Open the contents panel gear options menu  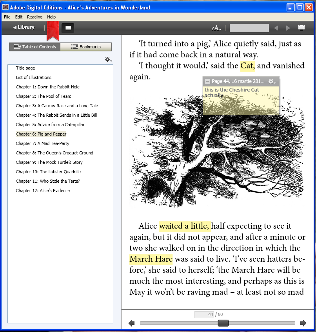tap(108, 59)
